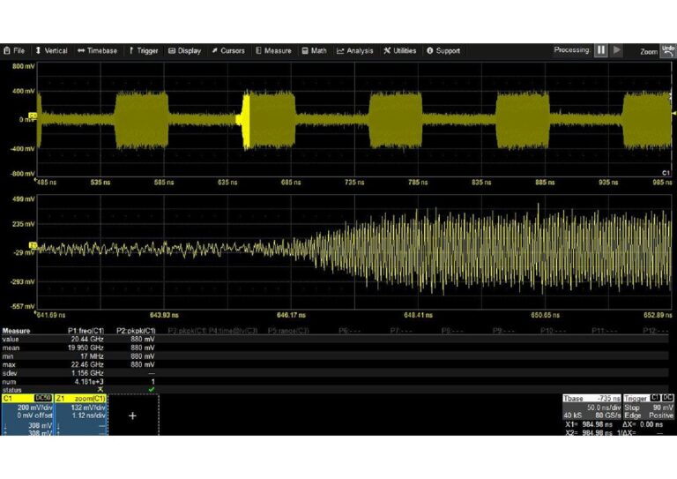
Task: Click the Positive trigger slope text
Action: click(x=660, y=415)
